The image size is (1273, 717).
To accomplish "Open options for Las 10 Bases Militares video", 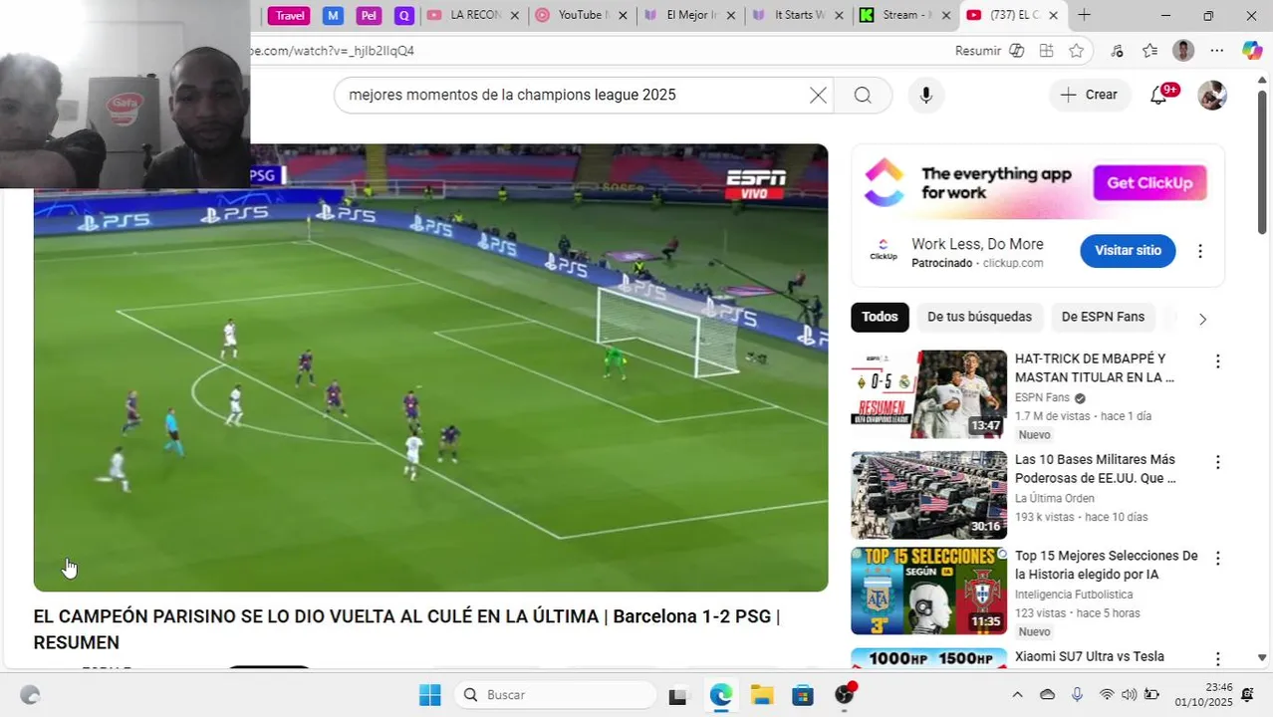I will click(x=1217, y=462).
